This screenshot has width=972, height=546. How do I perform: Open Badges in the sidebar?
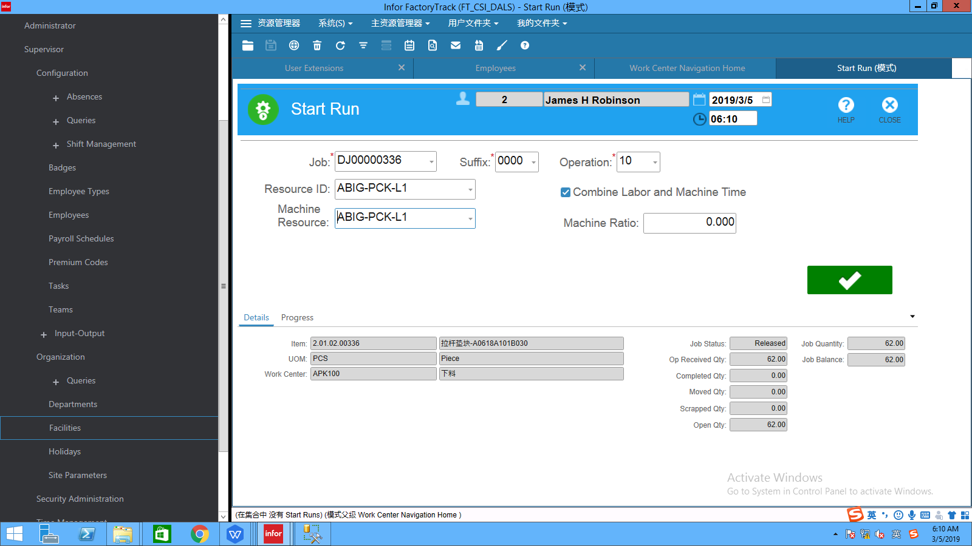tap(62, 167)
